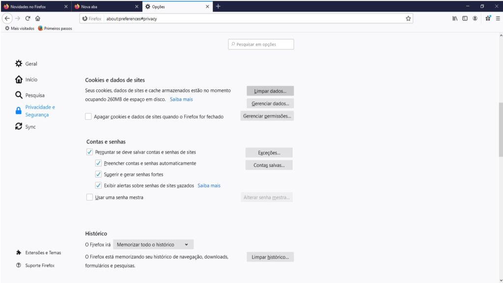Image resolution: width=503 pixels, height=283 pixels.
Task: Open the hamburger application menu
Action: tap(498, 19)
